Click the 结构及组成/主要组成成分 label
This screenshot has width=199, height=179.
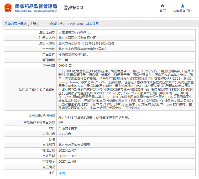[x=37, y=90]
